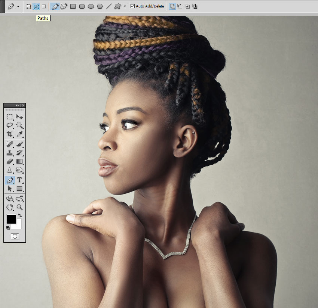The image size is (318, 308).
Task: Select the Eraser tool
Action: 9,161
